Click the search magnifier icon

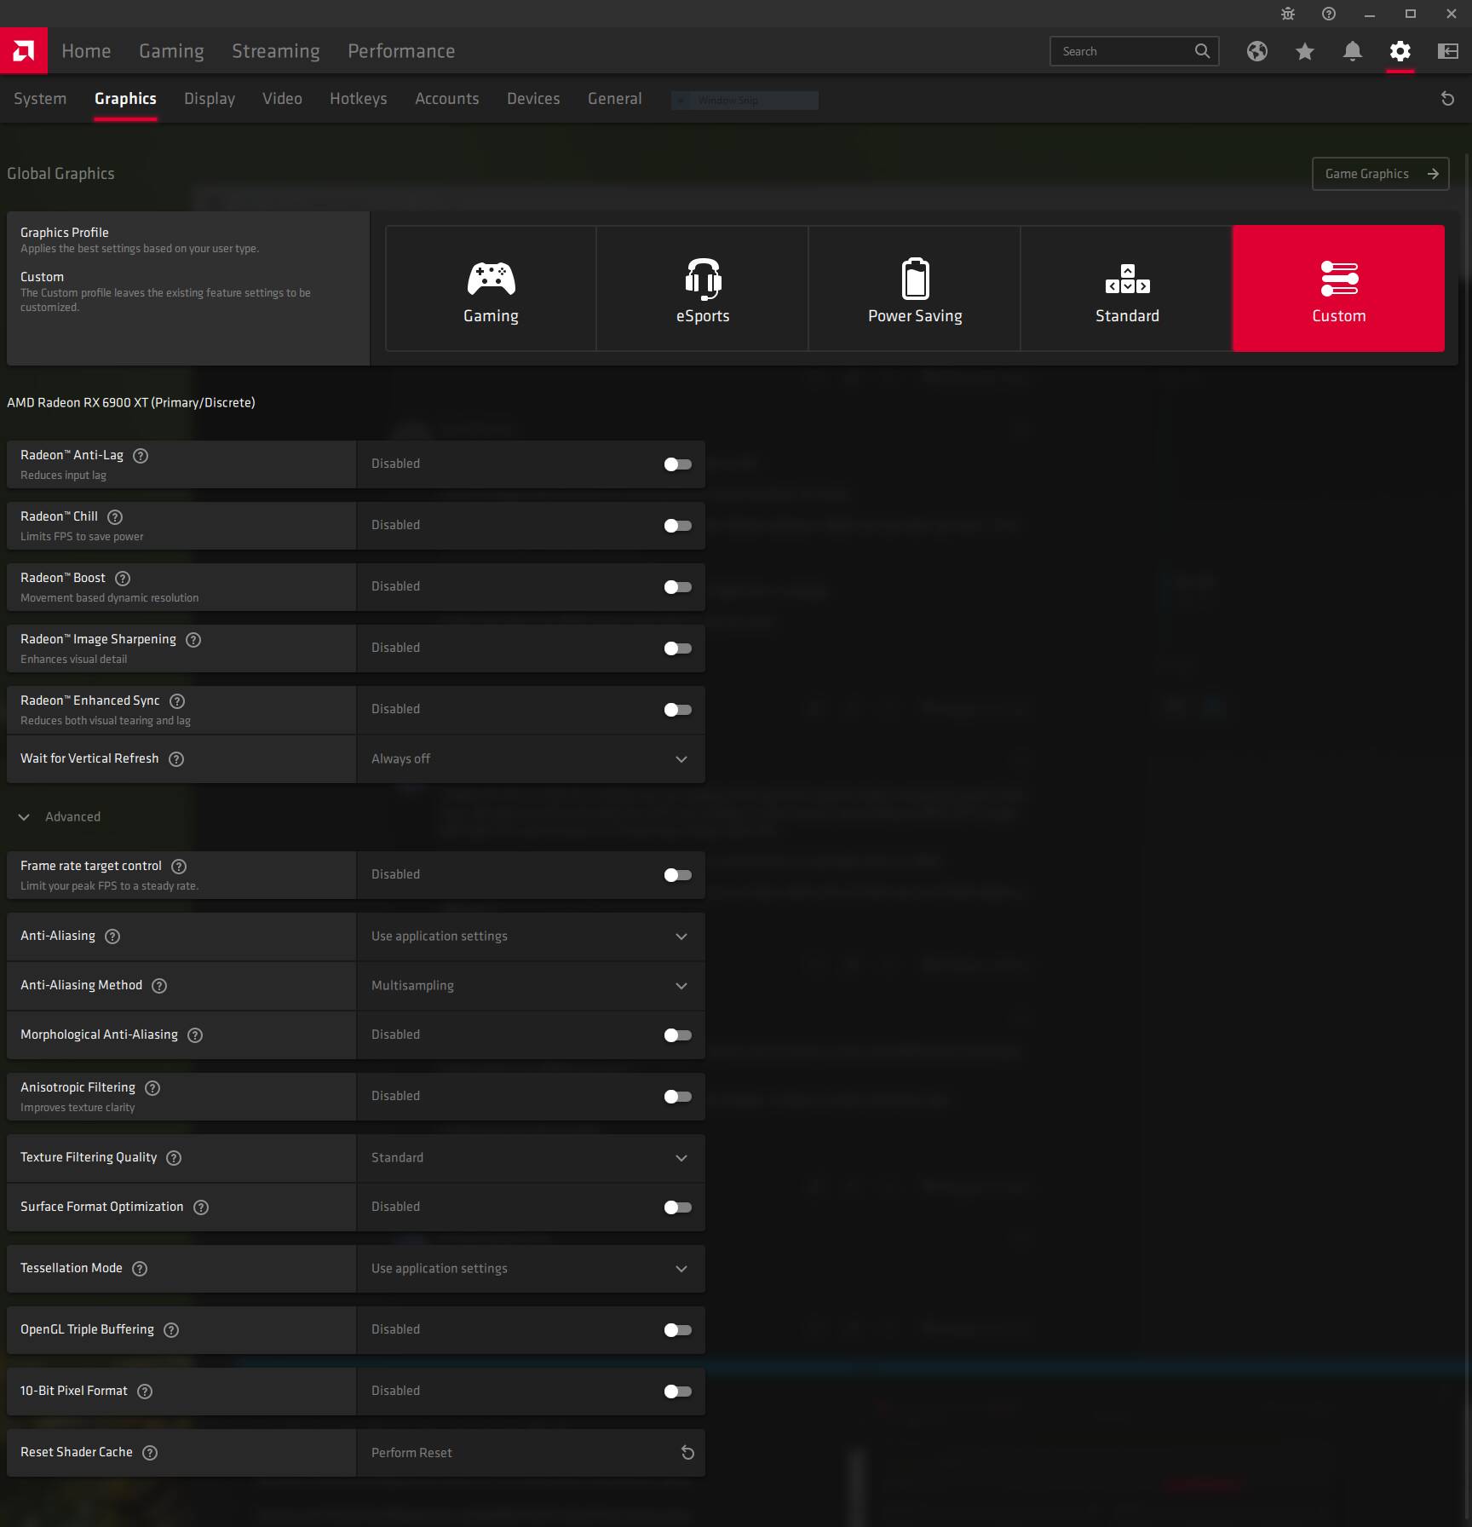[x=1202, y=51]
